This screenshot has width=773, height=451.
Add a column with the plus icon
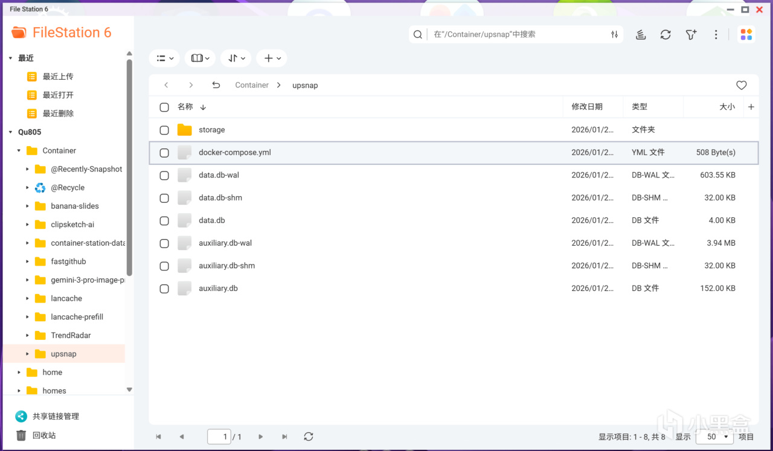(x=751, y=107)
